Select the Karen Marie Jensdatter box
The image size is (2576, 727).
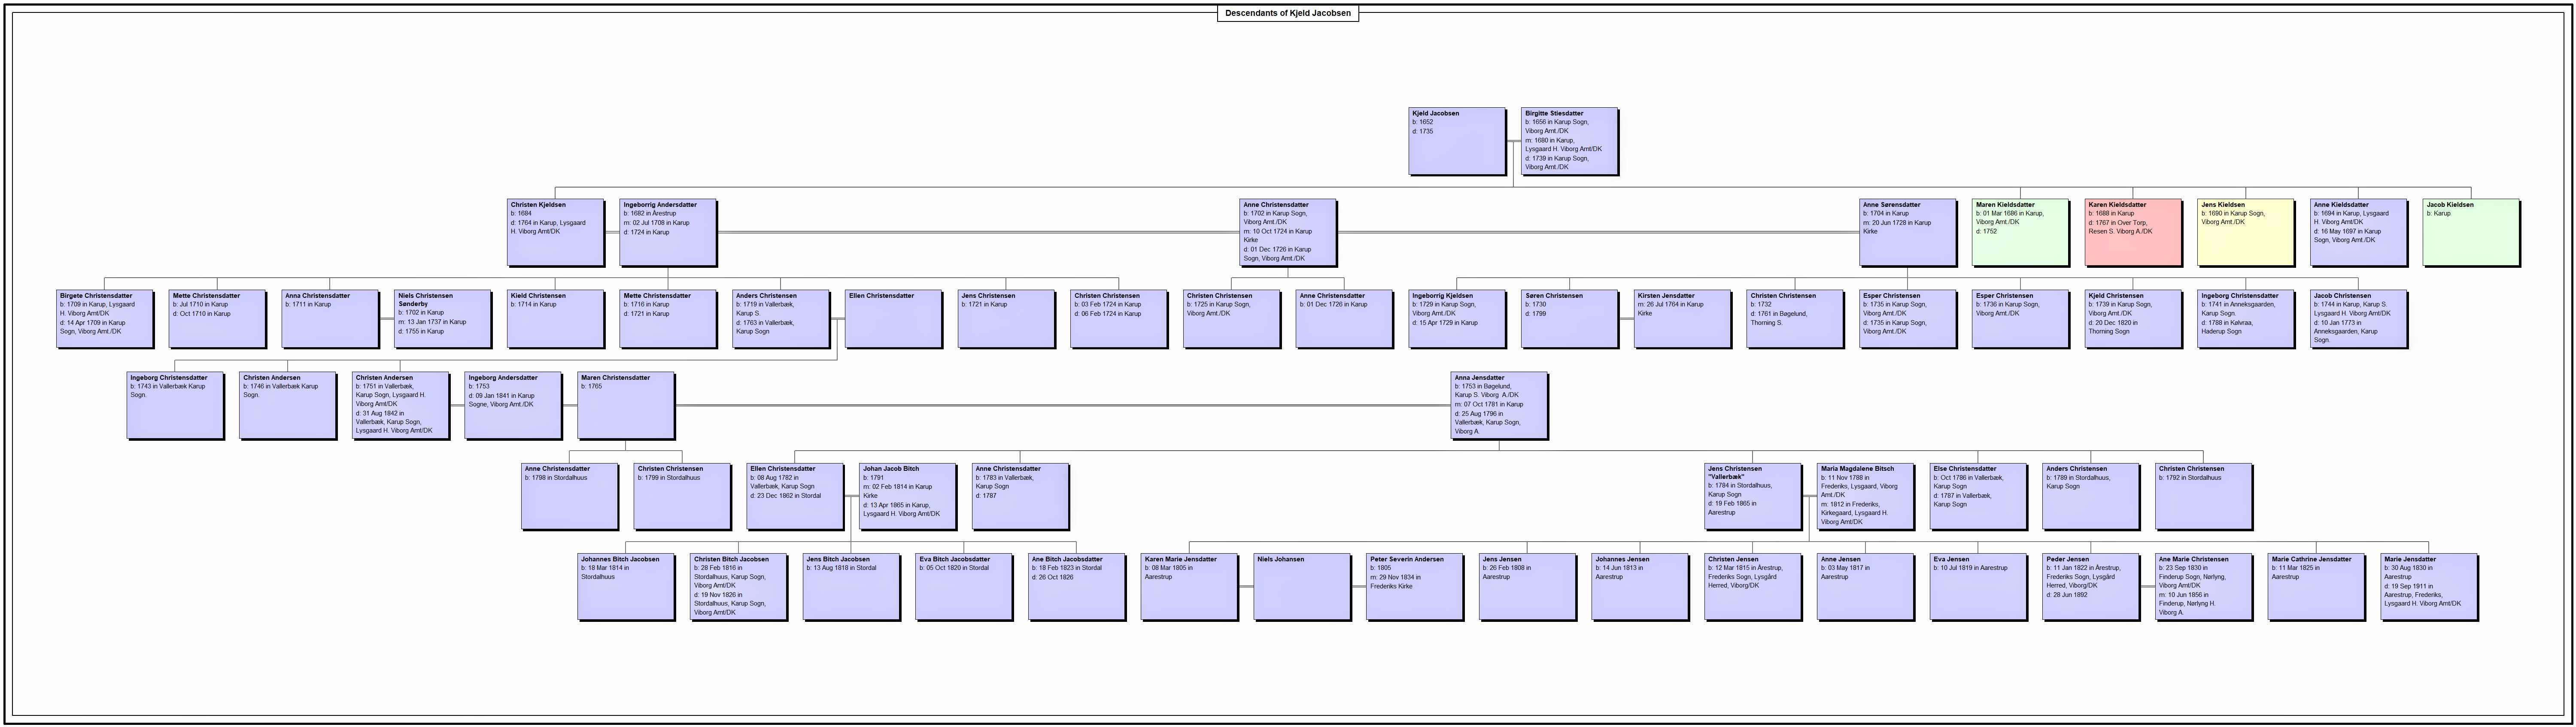pos(1189,587)
